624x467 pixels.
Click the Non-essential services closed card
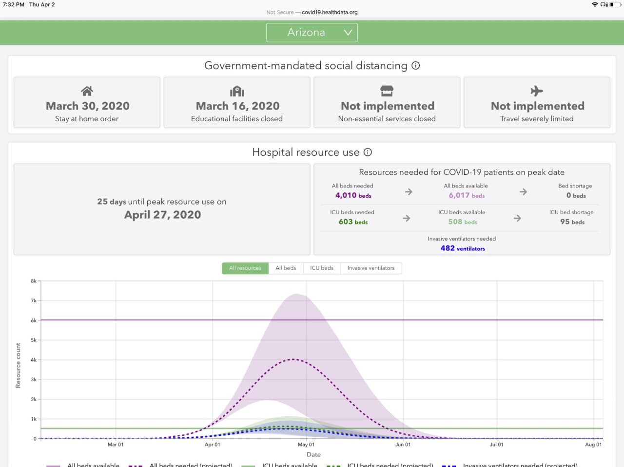coord(387,102)
